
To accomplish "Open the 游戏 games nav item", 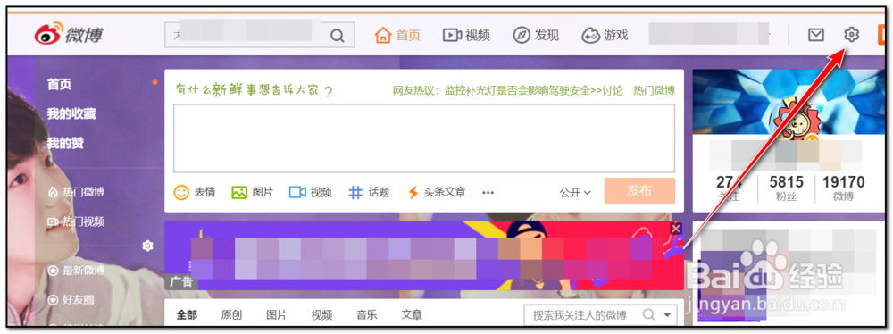I will point(605,36).
